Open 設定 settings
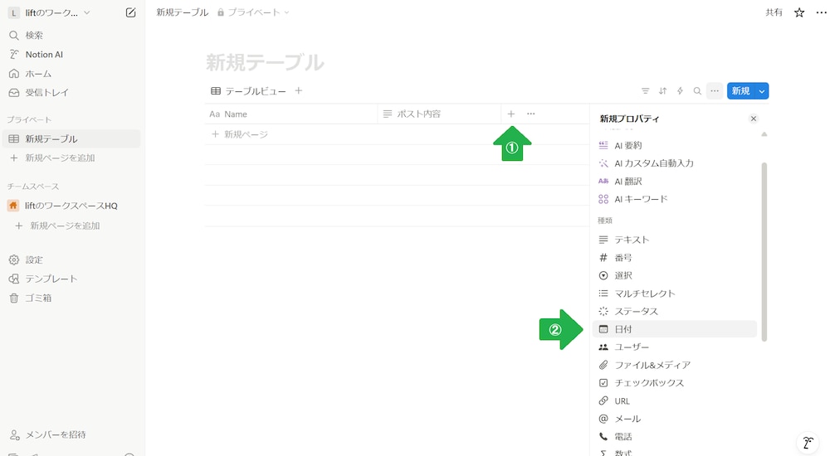 coord(71,260)
